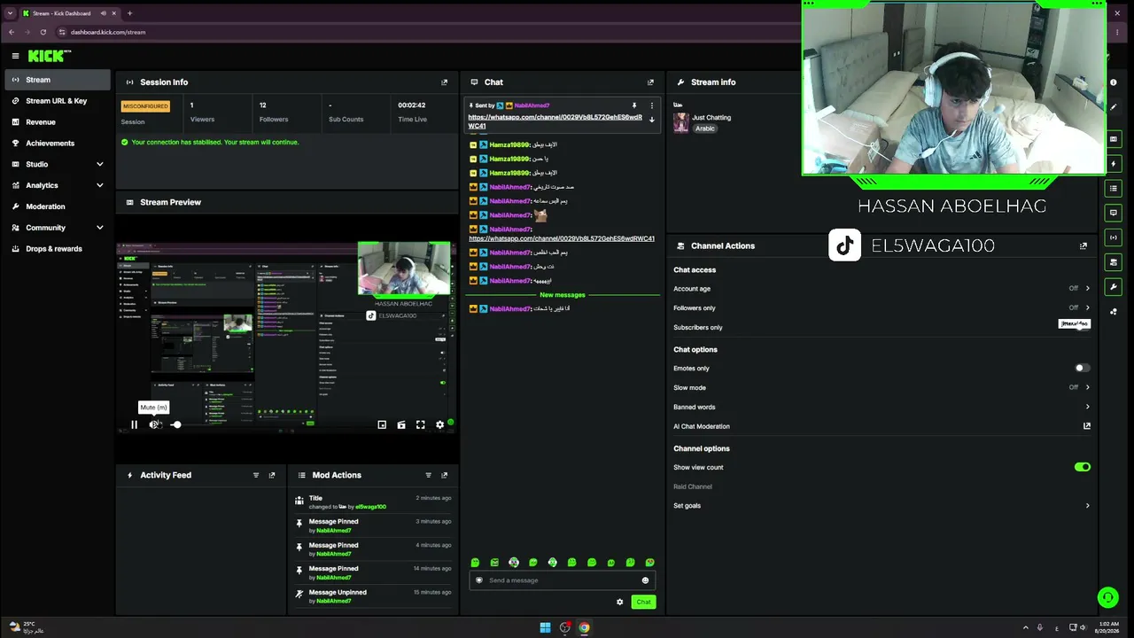Pop out the Chat panel

click(x=650, y=82)
